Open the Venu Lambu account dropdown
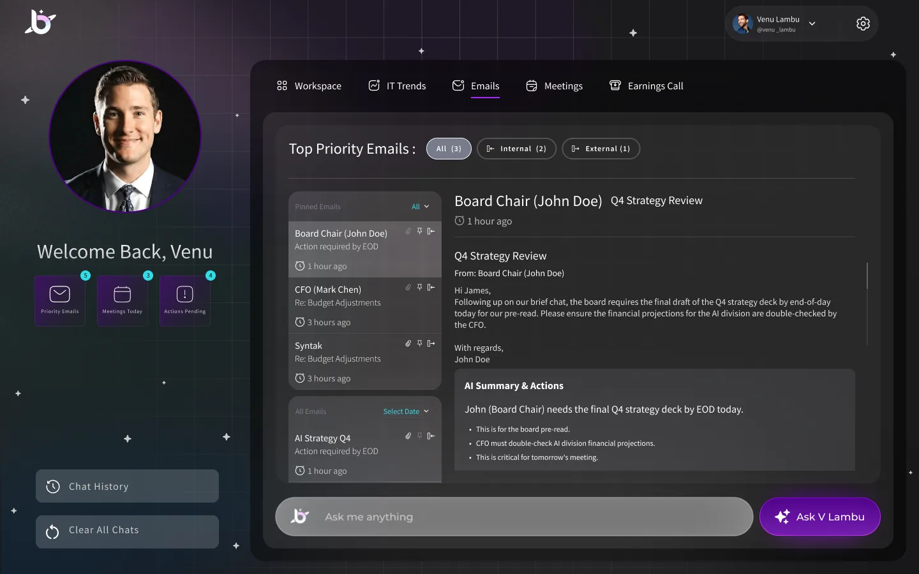919x574 pixels. pos(812,24)
